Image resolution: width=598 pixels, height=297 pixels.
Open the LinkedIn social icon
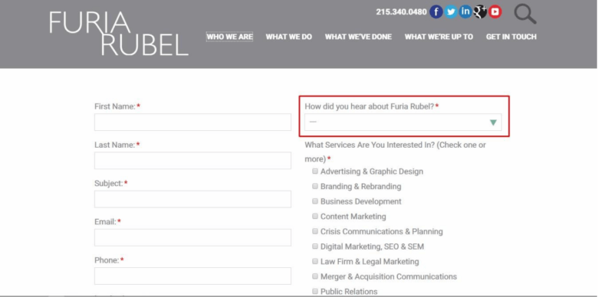coord(465,11)
